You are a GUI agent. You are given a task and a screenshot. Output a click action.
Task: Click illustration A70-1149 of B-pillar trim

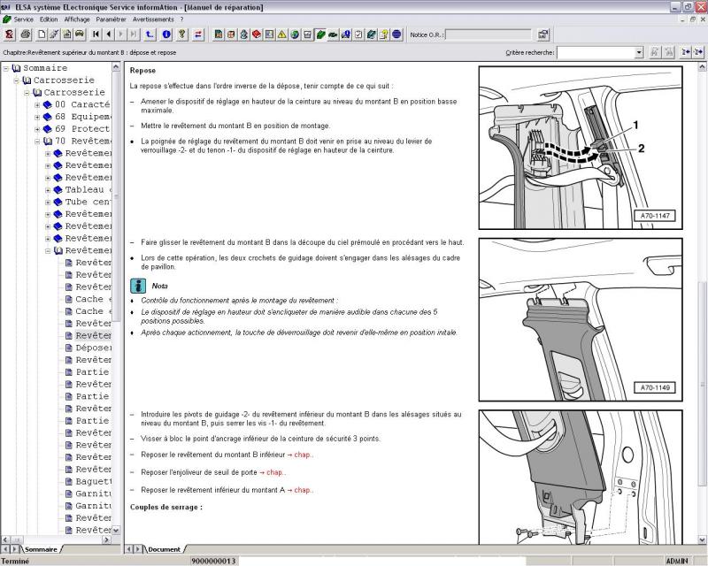point(581,319)
